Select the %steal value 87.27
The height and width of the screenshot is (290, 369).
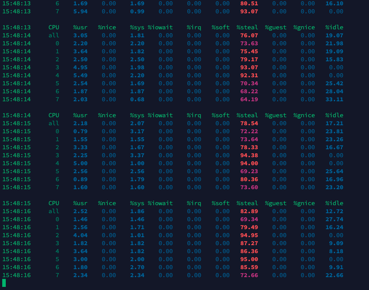249,244
